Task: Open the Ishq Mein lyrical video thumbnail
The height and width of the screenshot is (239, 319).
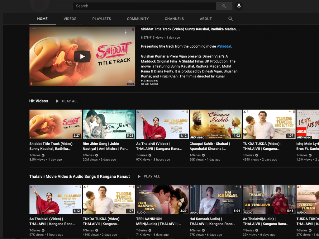Action: coord(307,124)
